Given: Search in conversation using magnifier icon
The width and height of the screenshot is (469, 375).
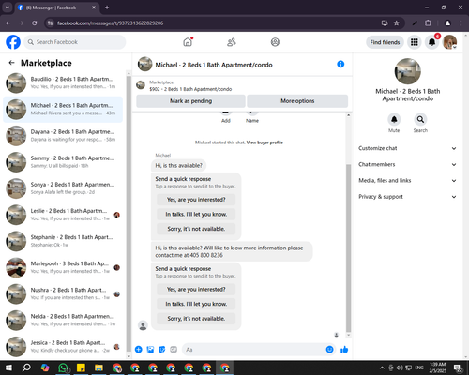Looking at the screenshot, I should [x=420, y=119].
